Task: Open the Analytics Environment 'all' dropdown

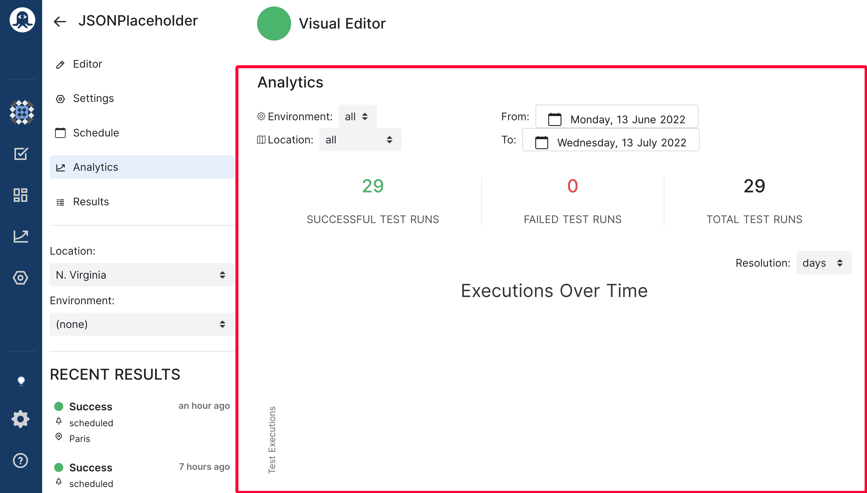Action: (357, 116)
